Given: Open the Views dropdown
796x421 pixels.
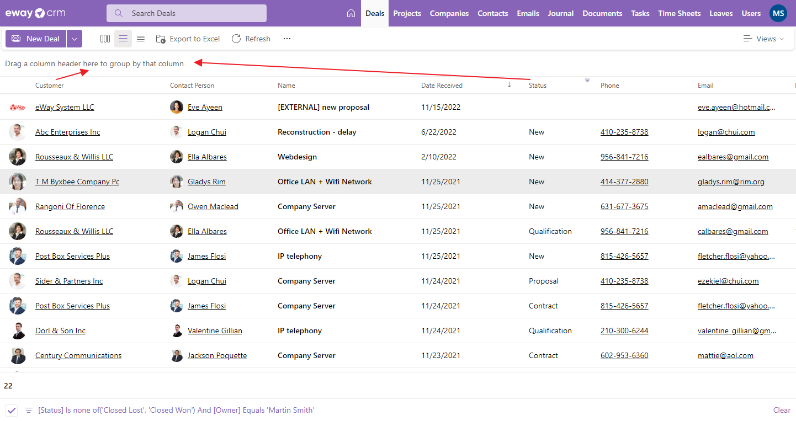Looking at the screenshot, I should pyautogui.click(x=763, y=39).
